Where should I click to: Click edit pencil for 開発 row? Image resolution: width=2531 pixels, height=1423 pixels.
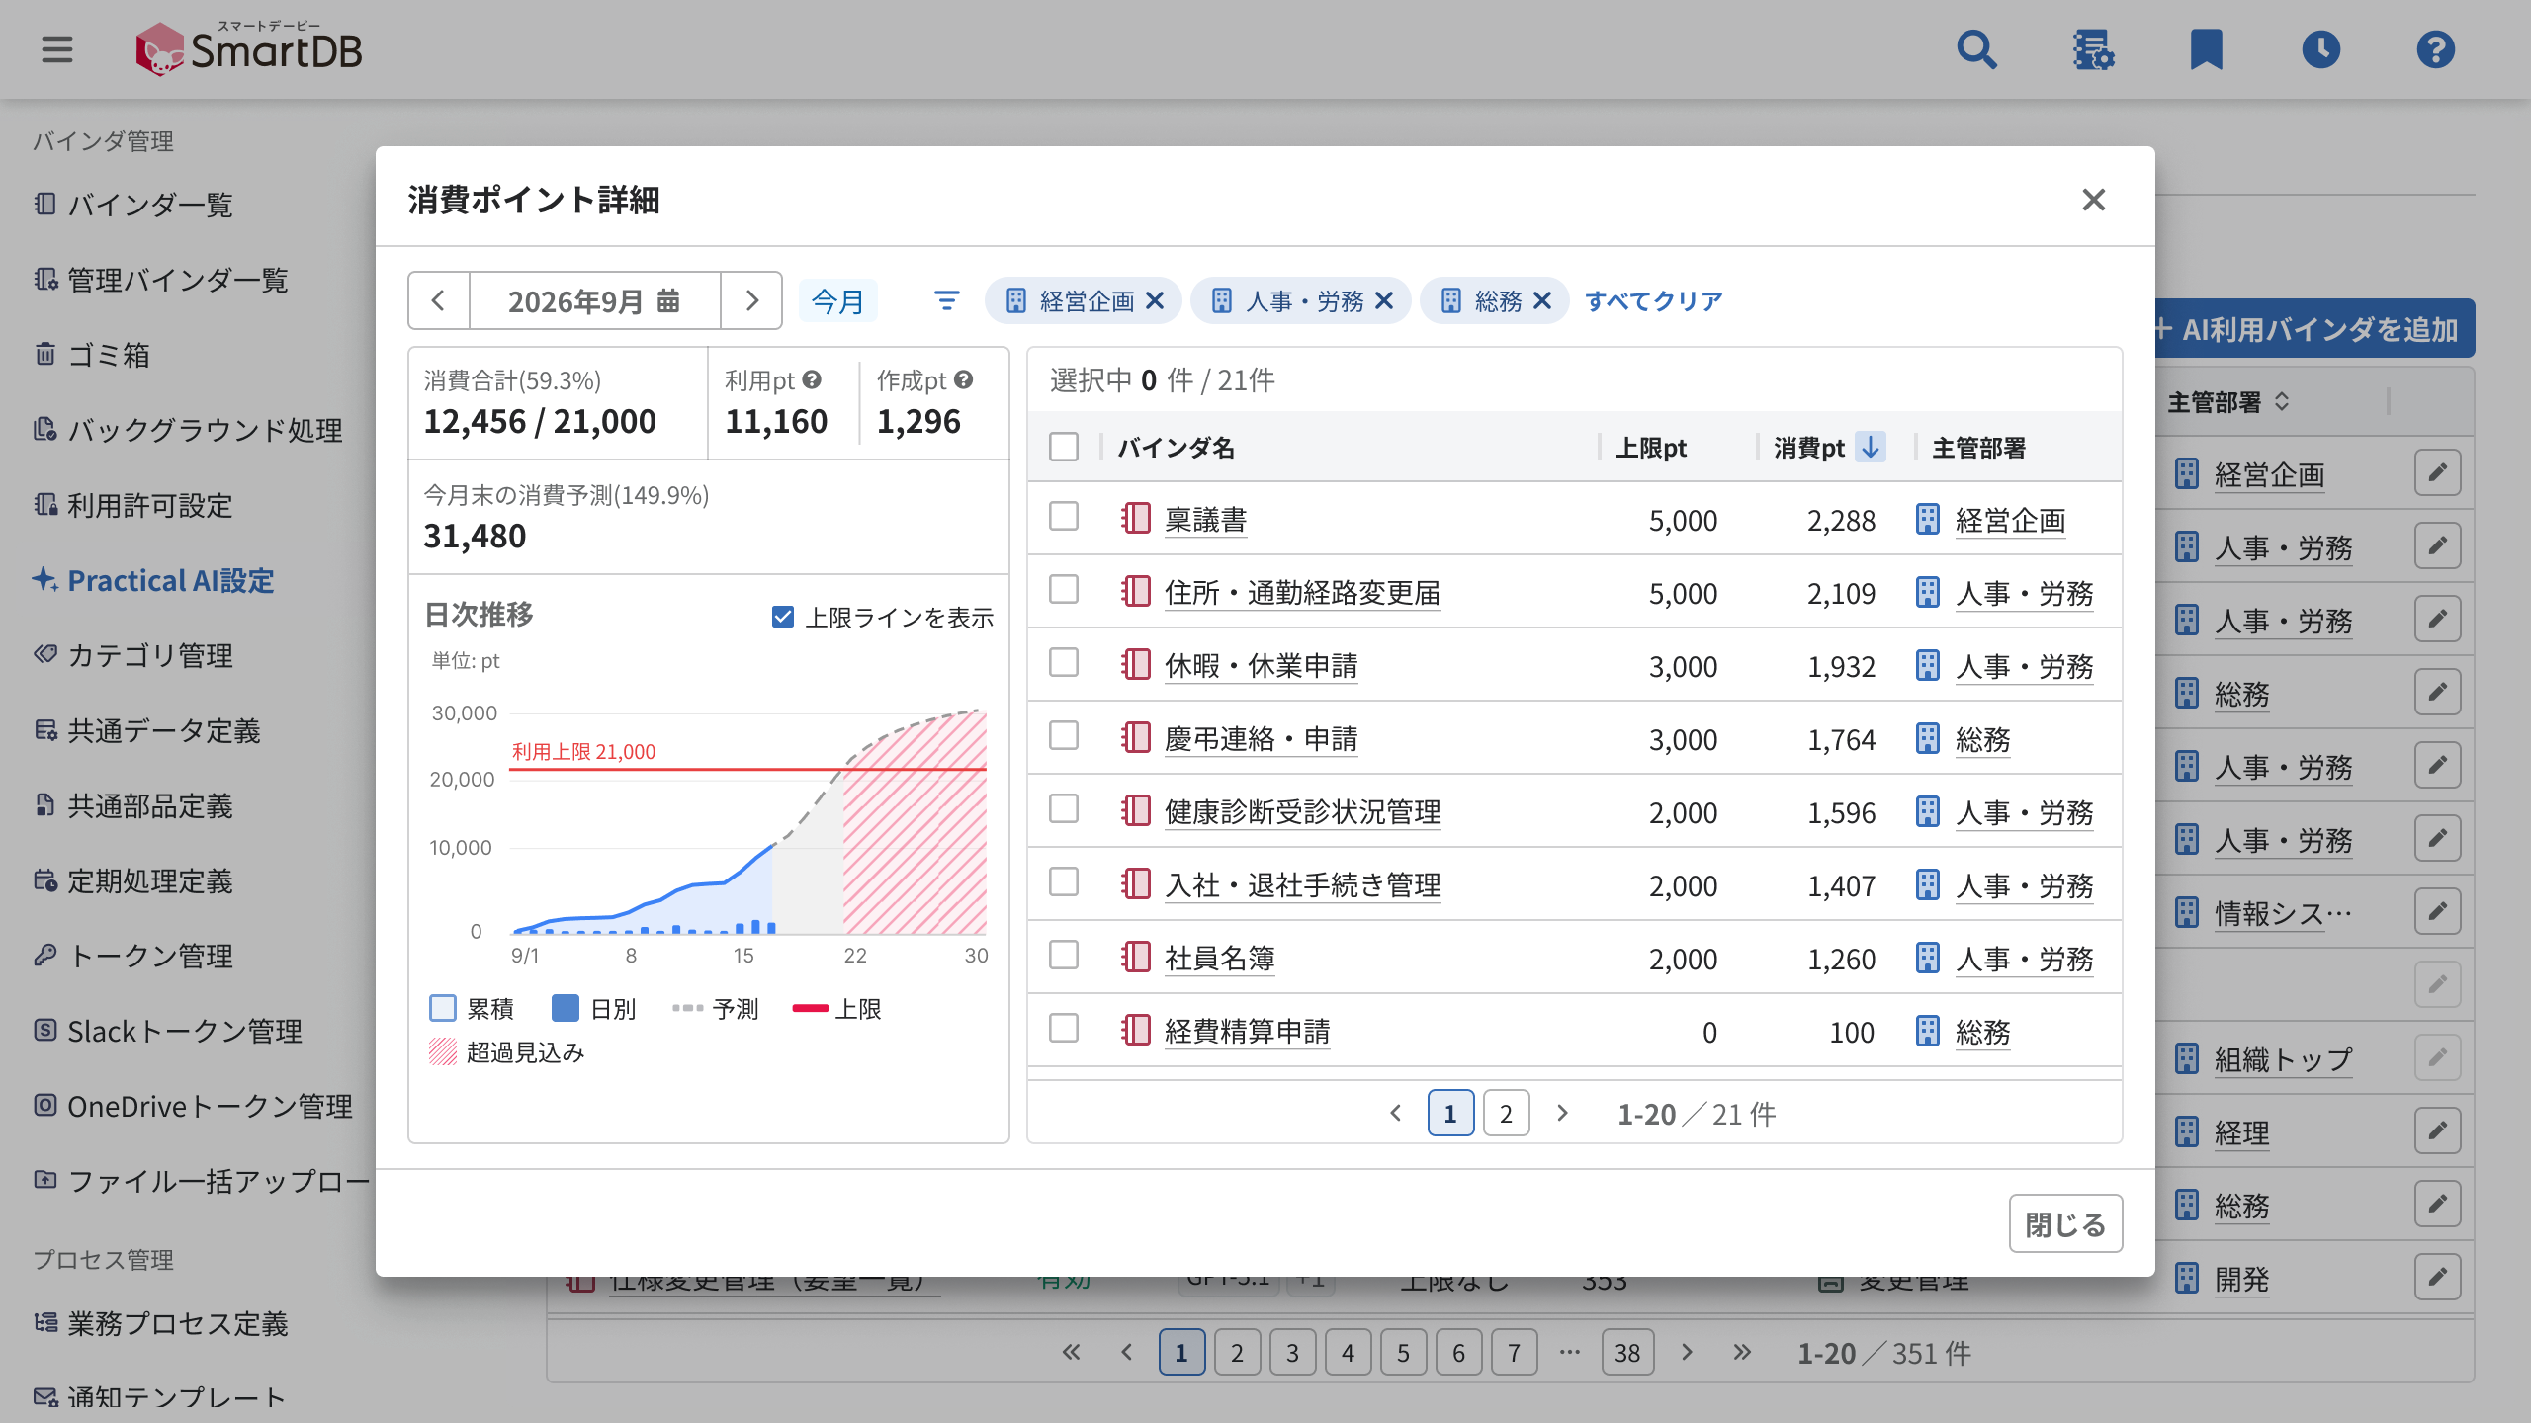tap(2437, 1277)
